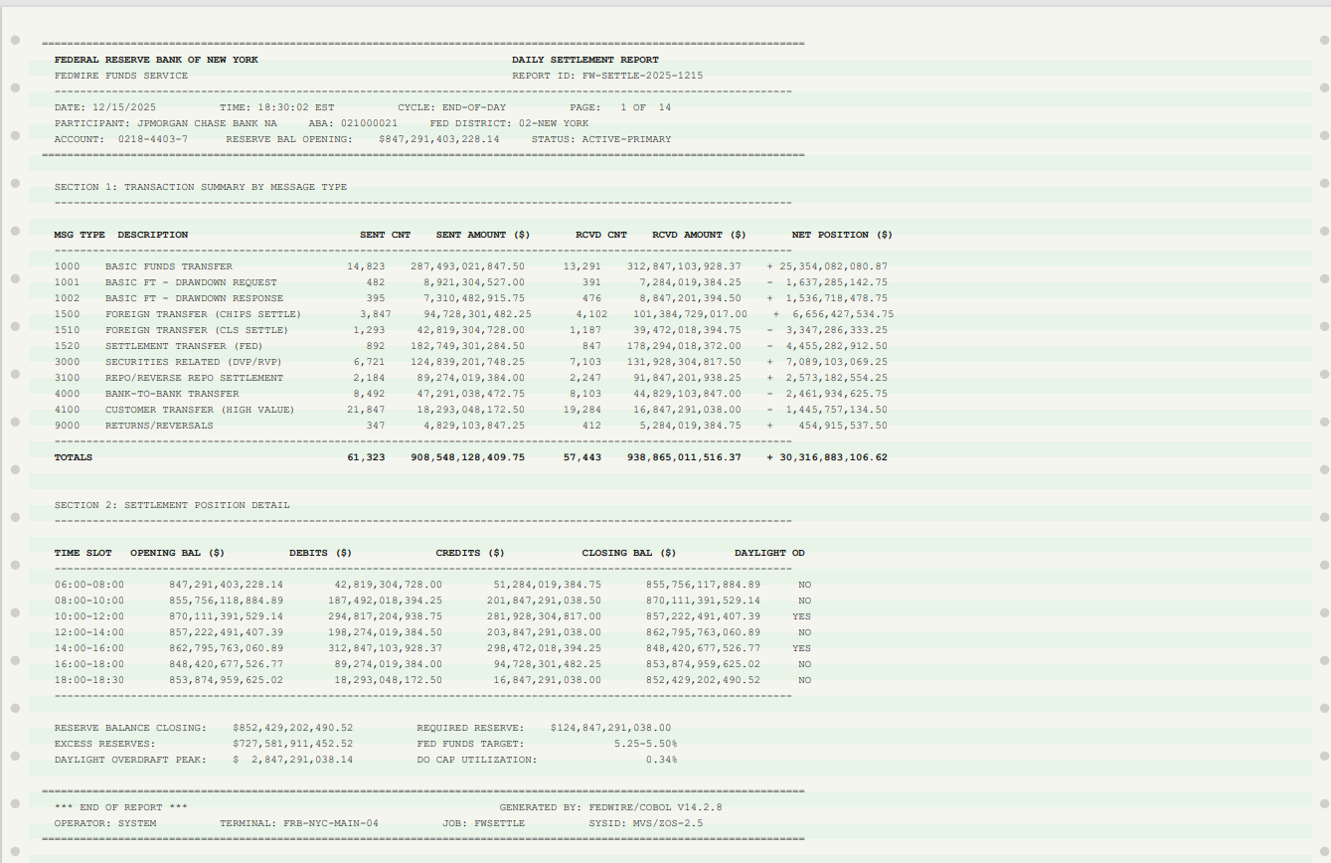Click credits value 203,847,291,038.00
The width and height of the screenshot is (1331, 863).
tap(544, 632)
